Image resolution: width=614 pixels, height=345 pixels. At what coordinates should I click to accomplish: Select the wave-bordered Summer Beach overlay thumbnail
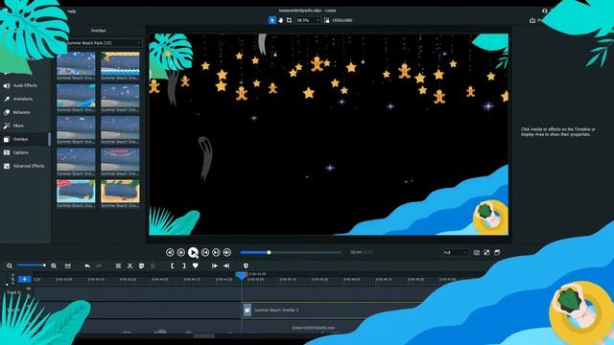120,64
